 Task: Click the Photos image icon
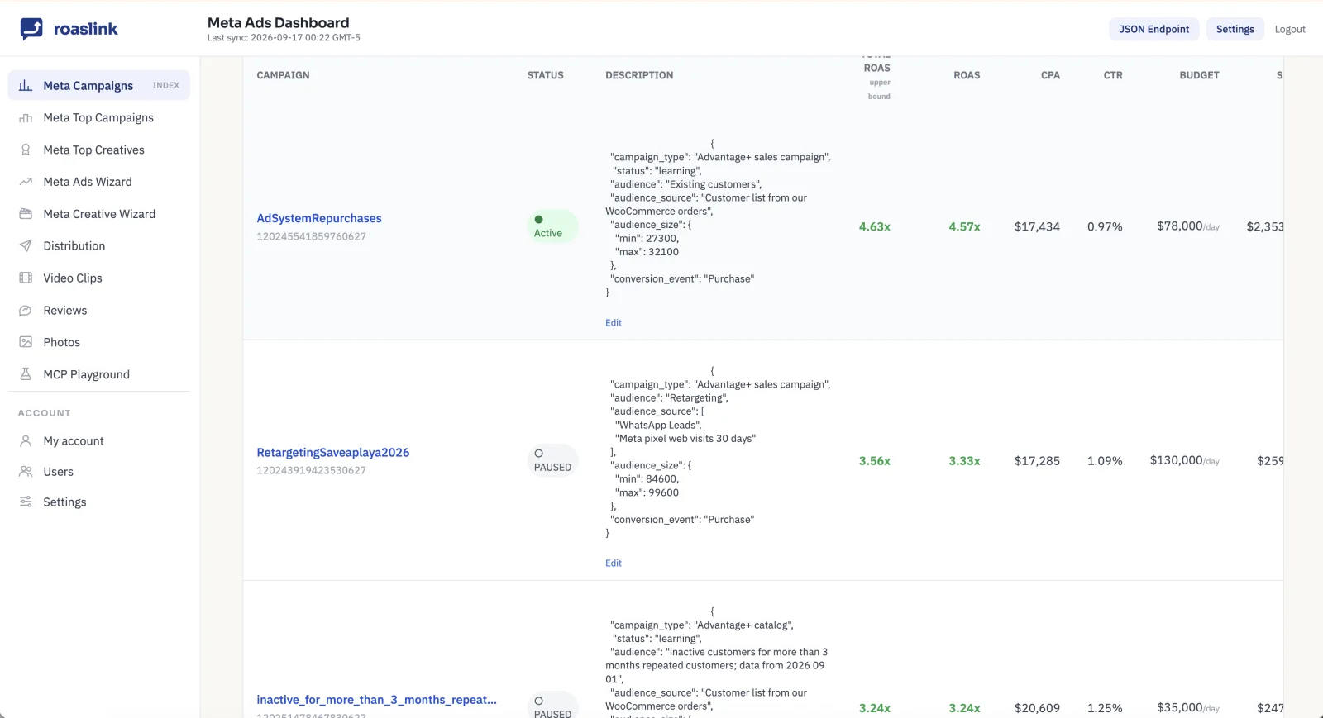tap(26, 342)
